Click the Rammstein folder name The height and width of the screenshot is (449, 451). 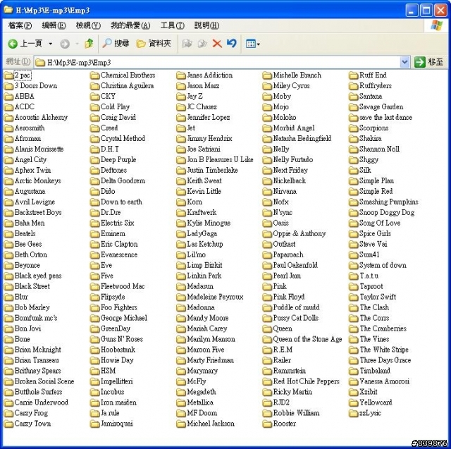coord(290,371)
